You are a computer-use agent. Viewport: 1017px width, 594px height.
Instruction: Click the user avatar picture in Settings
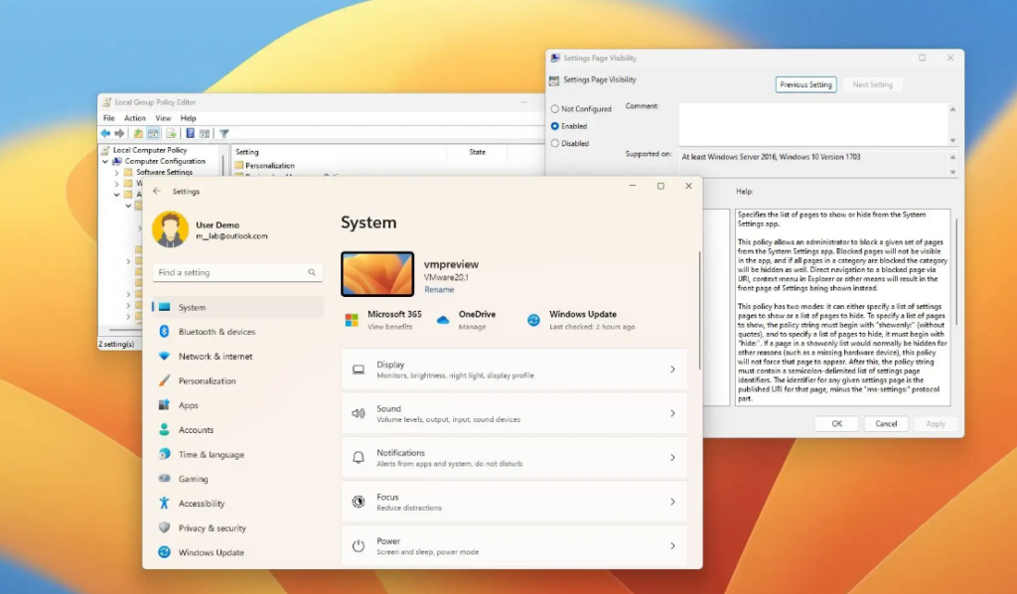coord(171,229)
